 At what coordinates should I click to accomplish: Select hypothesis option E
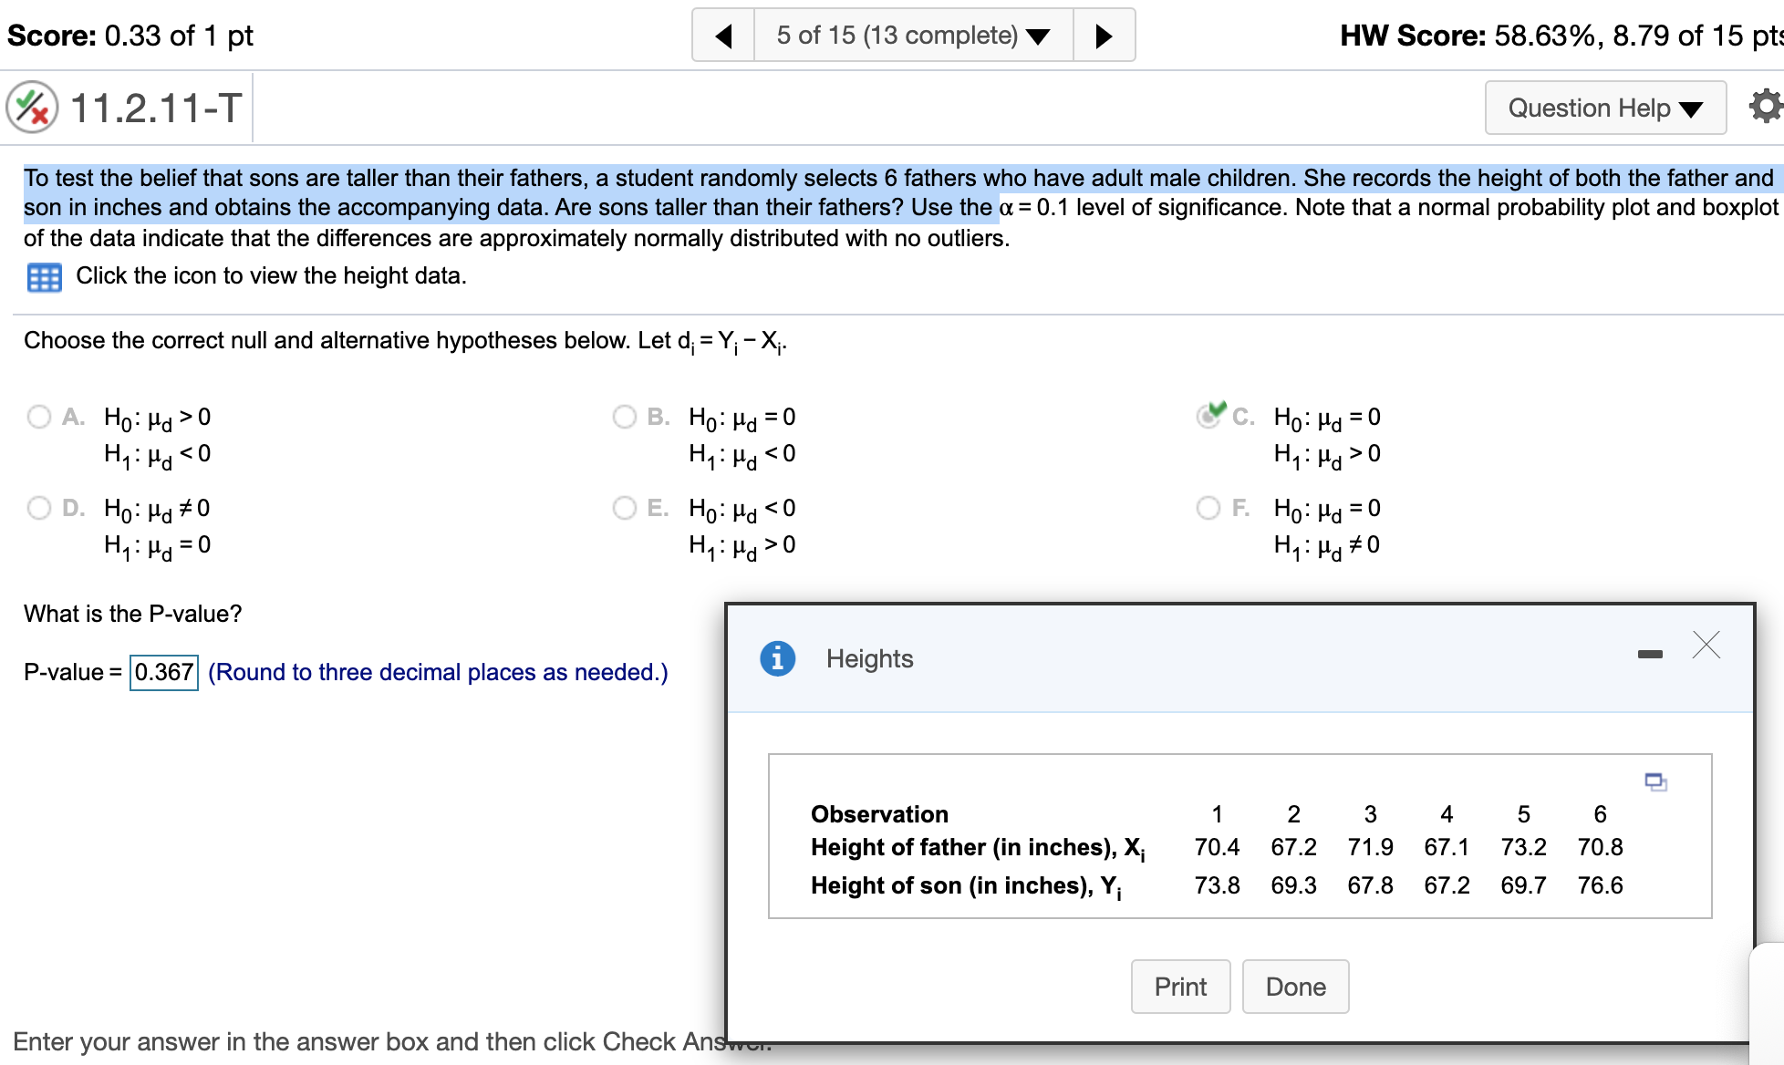625,508
